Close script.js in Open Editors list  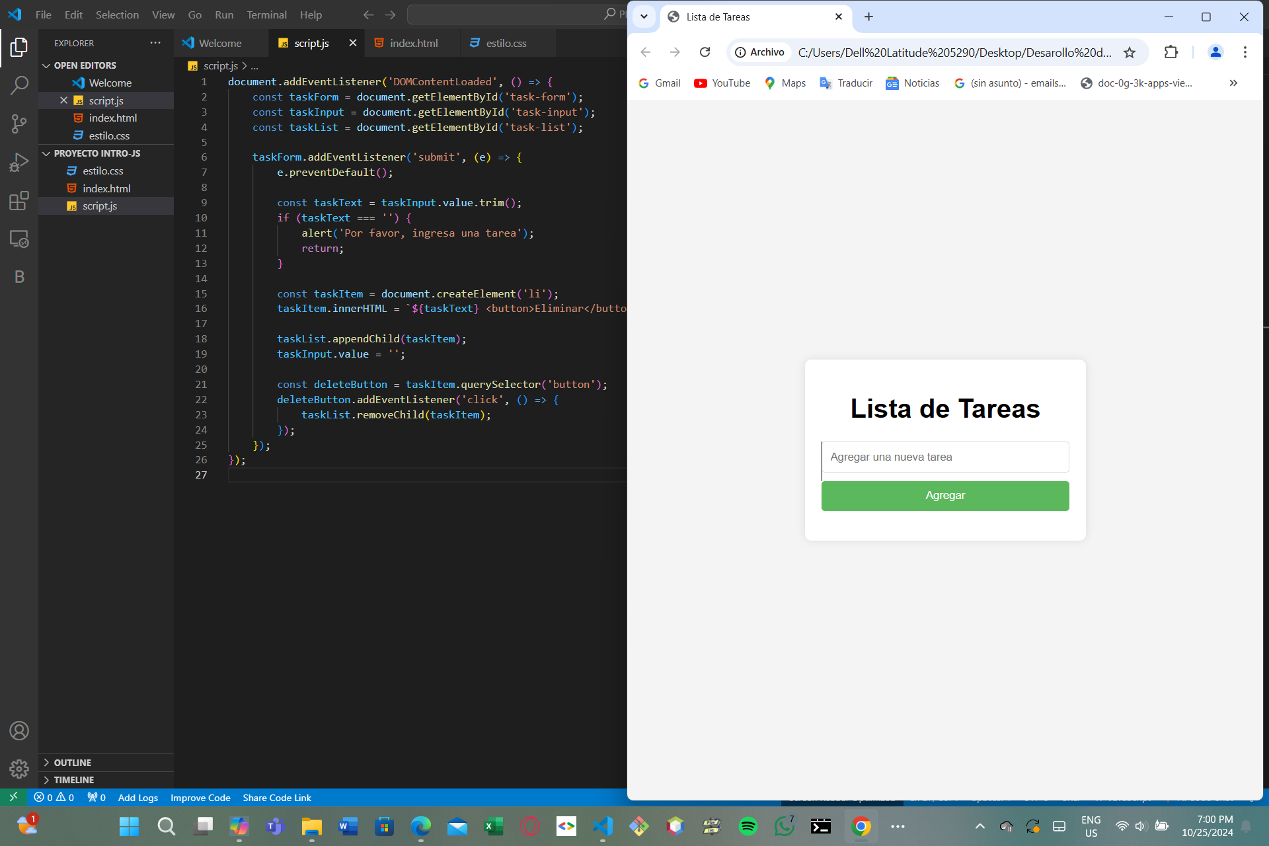coord(63,100)
